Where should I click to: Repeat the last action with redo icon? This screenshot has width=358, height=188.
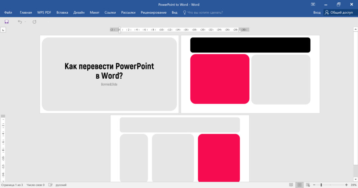click(34, 22)
